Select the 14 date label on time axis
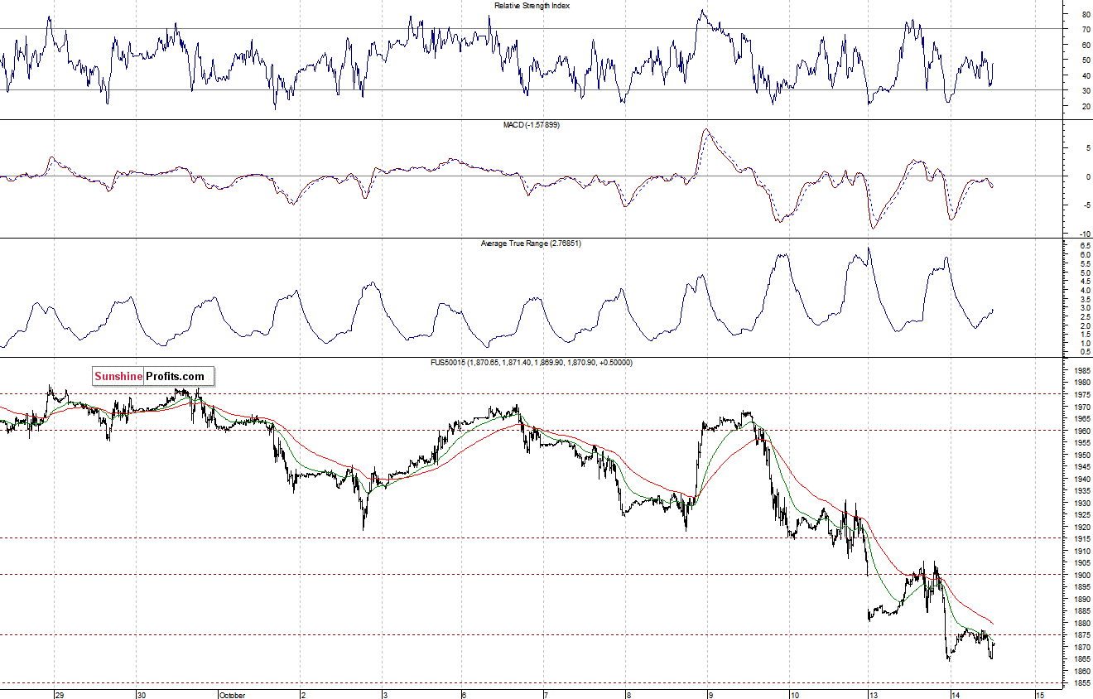 click(x=956, y=694)
